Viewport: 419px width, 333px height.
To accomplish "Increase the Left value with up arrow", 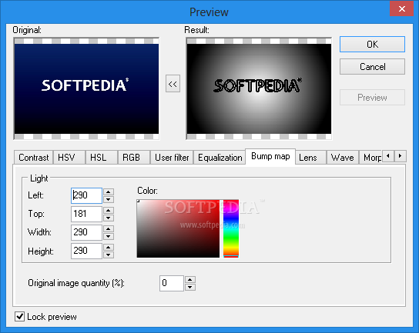I will tap(109, 191).
